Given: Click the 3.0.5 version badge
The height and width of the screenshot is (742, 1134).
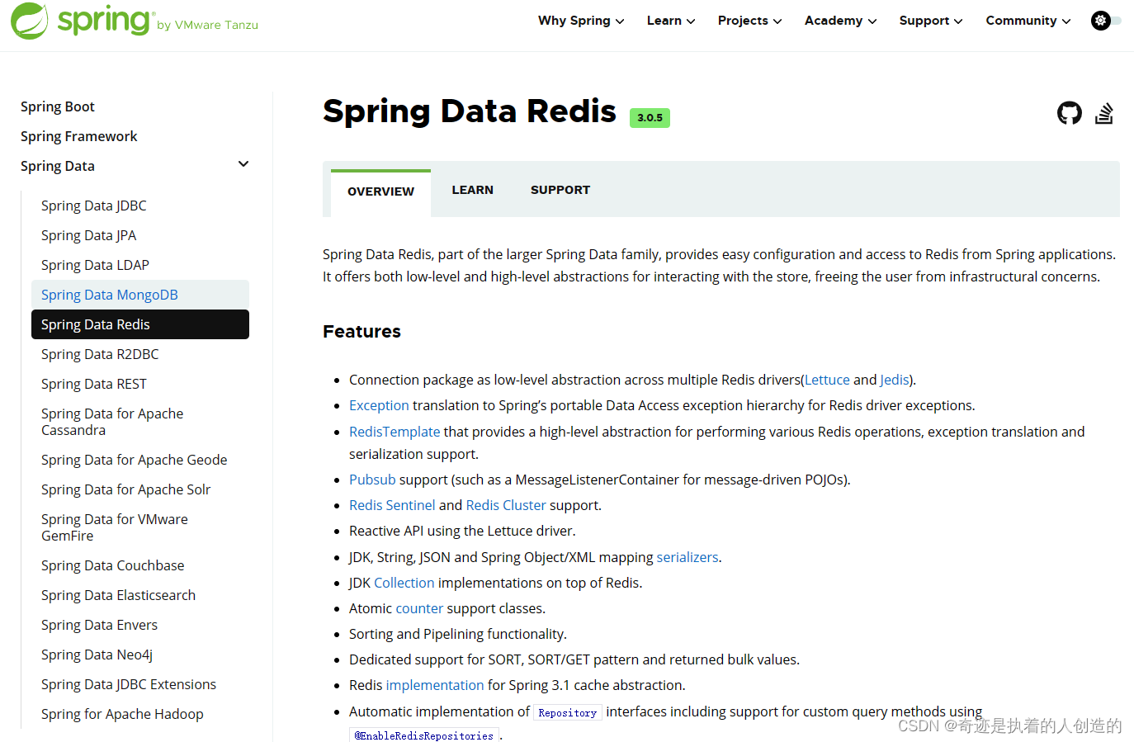Looking at the screenshot, I should coord(650,118).
